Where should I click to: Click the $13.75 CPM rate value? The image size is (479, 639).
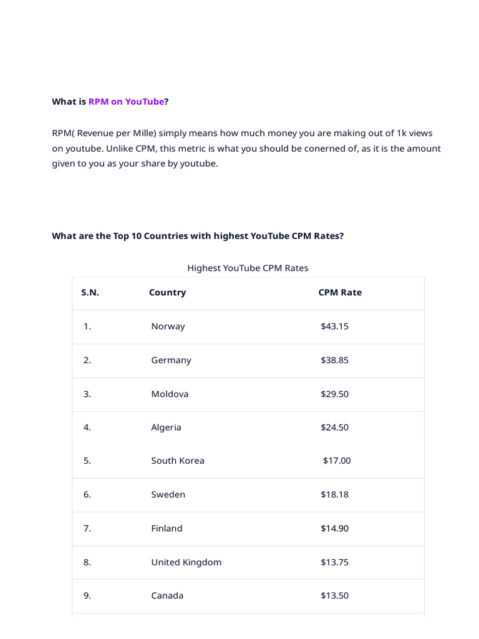pyautogui.click(x=334, y=562)
